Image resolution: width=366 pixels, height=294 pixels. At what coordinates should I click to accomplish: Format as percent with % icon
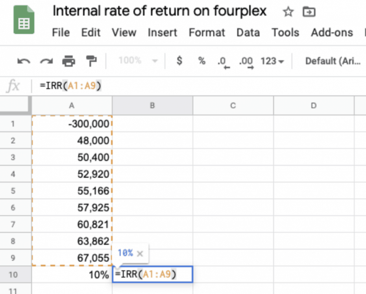tap(201, 61)
